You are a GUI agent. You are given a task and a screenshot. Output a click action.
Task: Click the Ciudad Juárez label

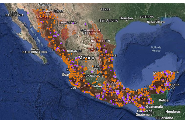pyautogui.click(x=52, y=11)
